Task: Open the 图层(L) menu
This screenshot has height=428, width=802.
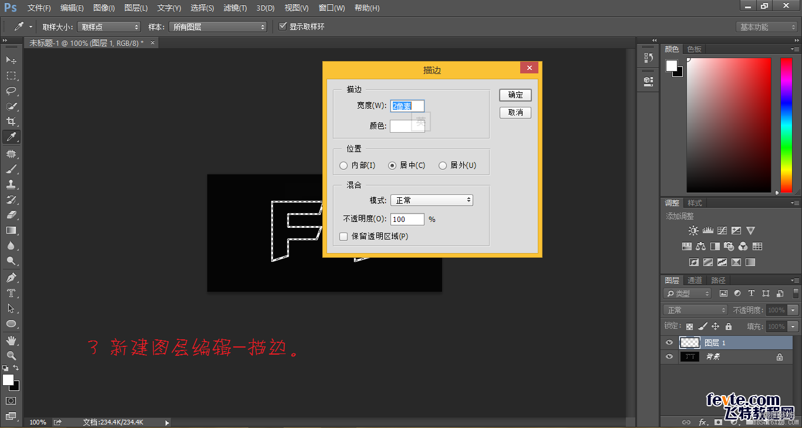Action: pyautogui.click(x=136, y=8)
